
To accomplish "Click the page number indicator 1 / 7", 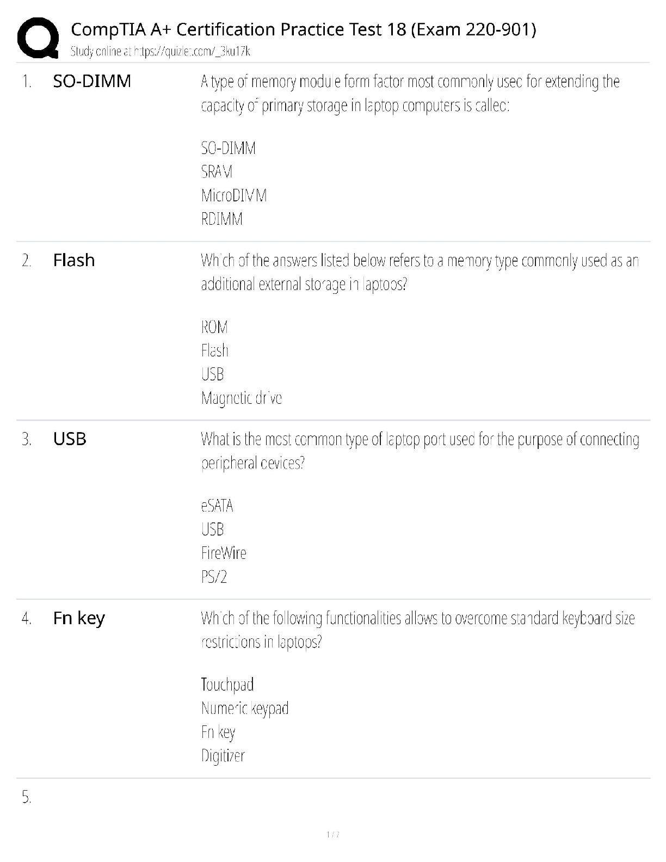I will 332,834.
